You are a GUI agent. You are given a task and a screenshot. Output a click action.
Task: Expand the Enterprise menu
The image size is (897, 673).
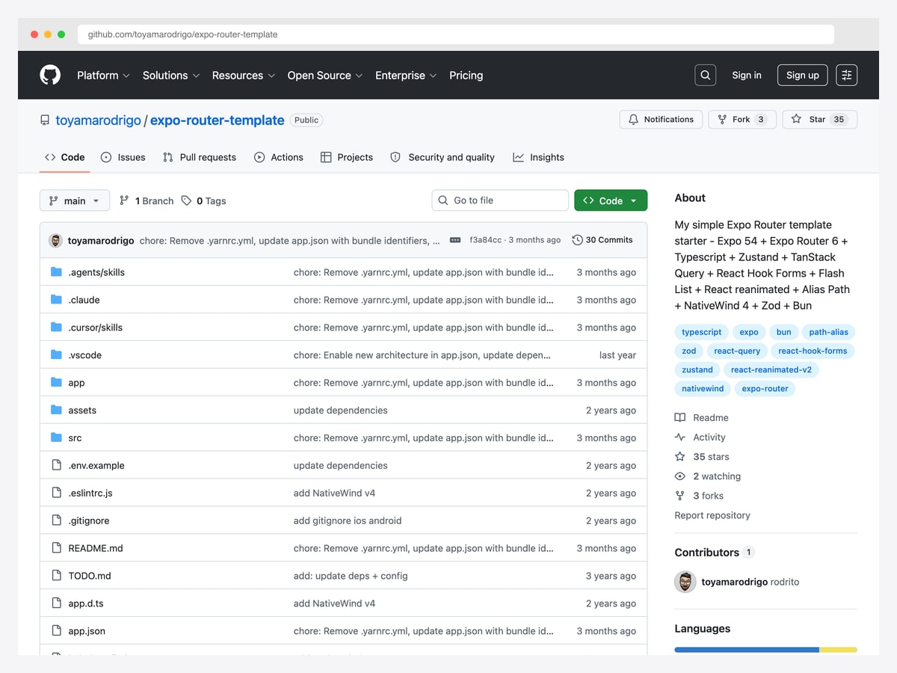[406, 76]
